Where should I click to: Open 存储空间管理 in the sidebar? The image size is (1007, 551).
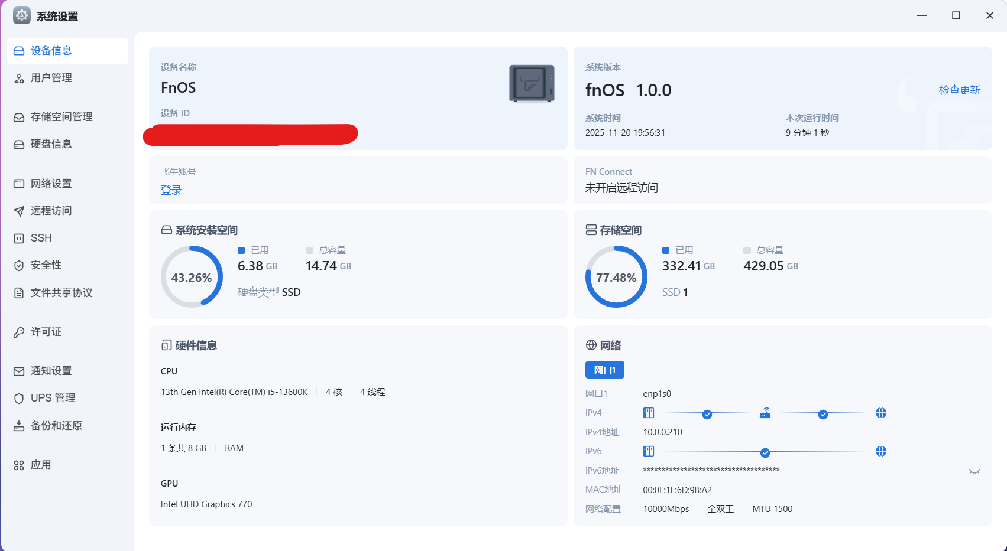point(61,117)
